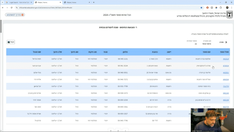Image resolution: width=234 pixels, height=132 pixels.
Task: Click the סוג חינוך column header
Action: coord(75,52)
